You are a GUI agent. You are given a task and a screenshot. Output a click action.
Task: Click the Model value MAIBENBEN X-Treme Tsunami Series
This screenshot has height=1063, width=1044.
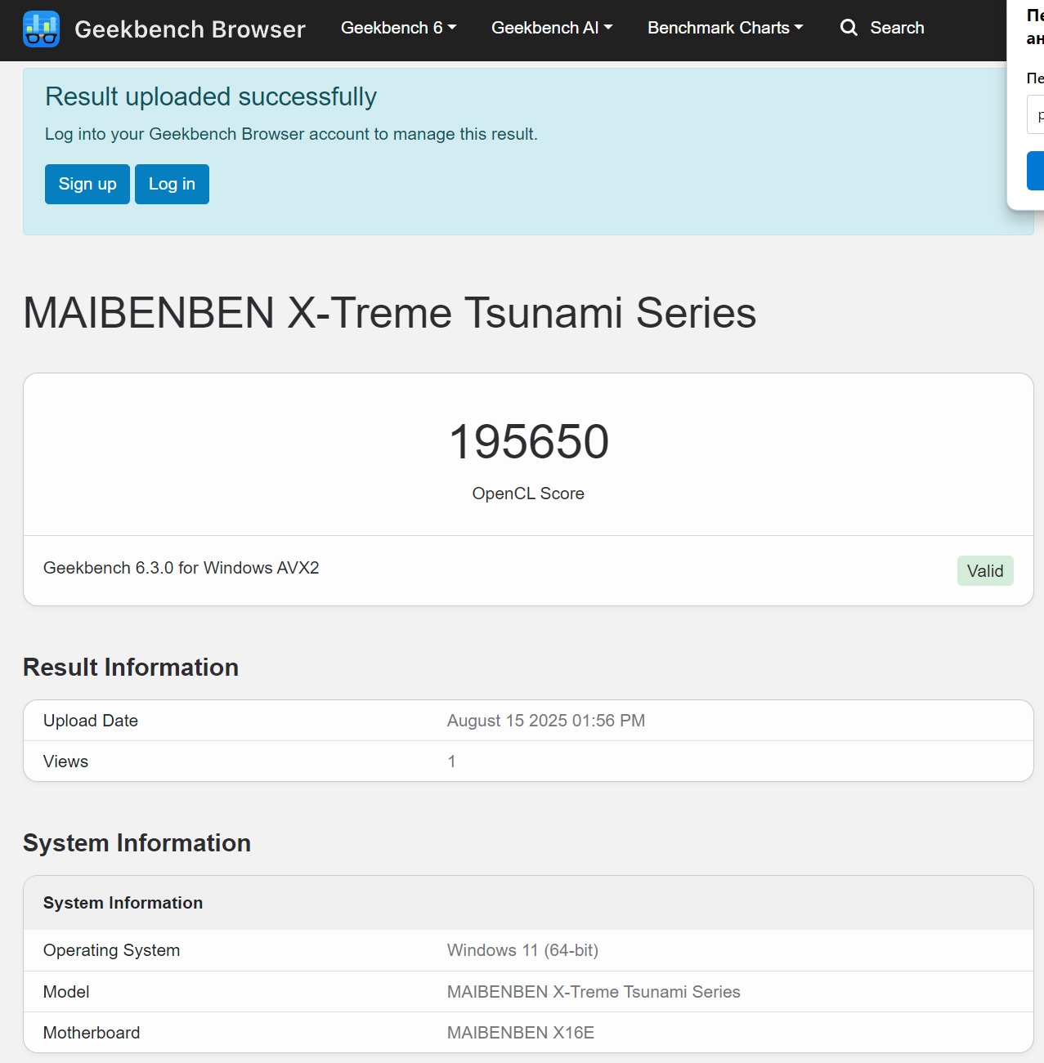(594, 992)
